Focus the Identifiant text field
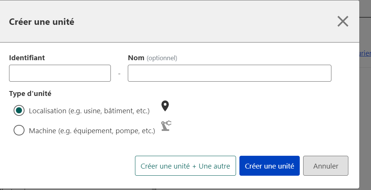 point(60,73)
